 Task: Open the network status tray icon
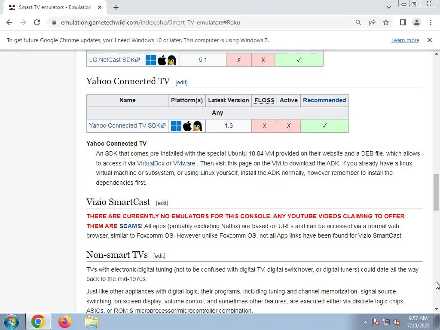(x=386, y=322)
